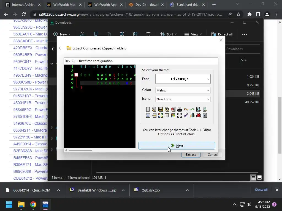Click the green Redo arrow icon
282x211 pixels.
192,109
